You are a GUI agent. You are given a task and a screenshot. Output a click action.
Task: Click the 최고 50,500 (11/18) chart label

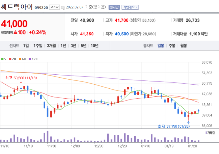point(21,78)
